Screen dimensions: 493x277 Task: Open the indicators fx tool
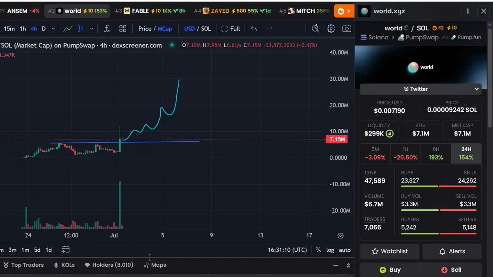point(106,29)
